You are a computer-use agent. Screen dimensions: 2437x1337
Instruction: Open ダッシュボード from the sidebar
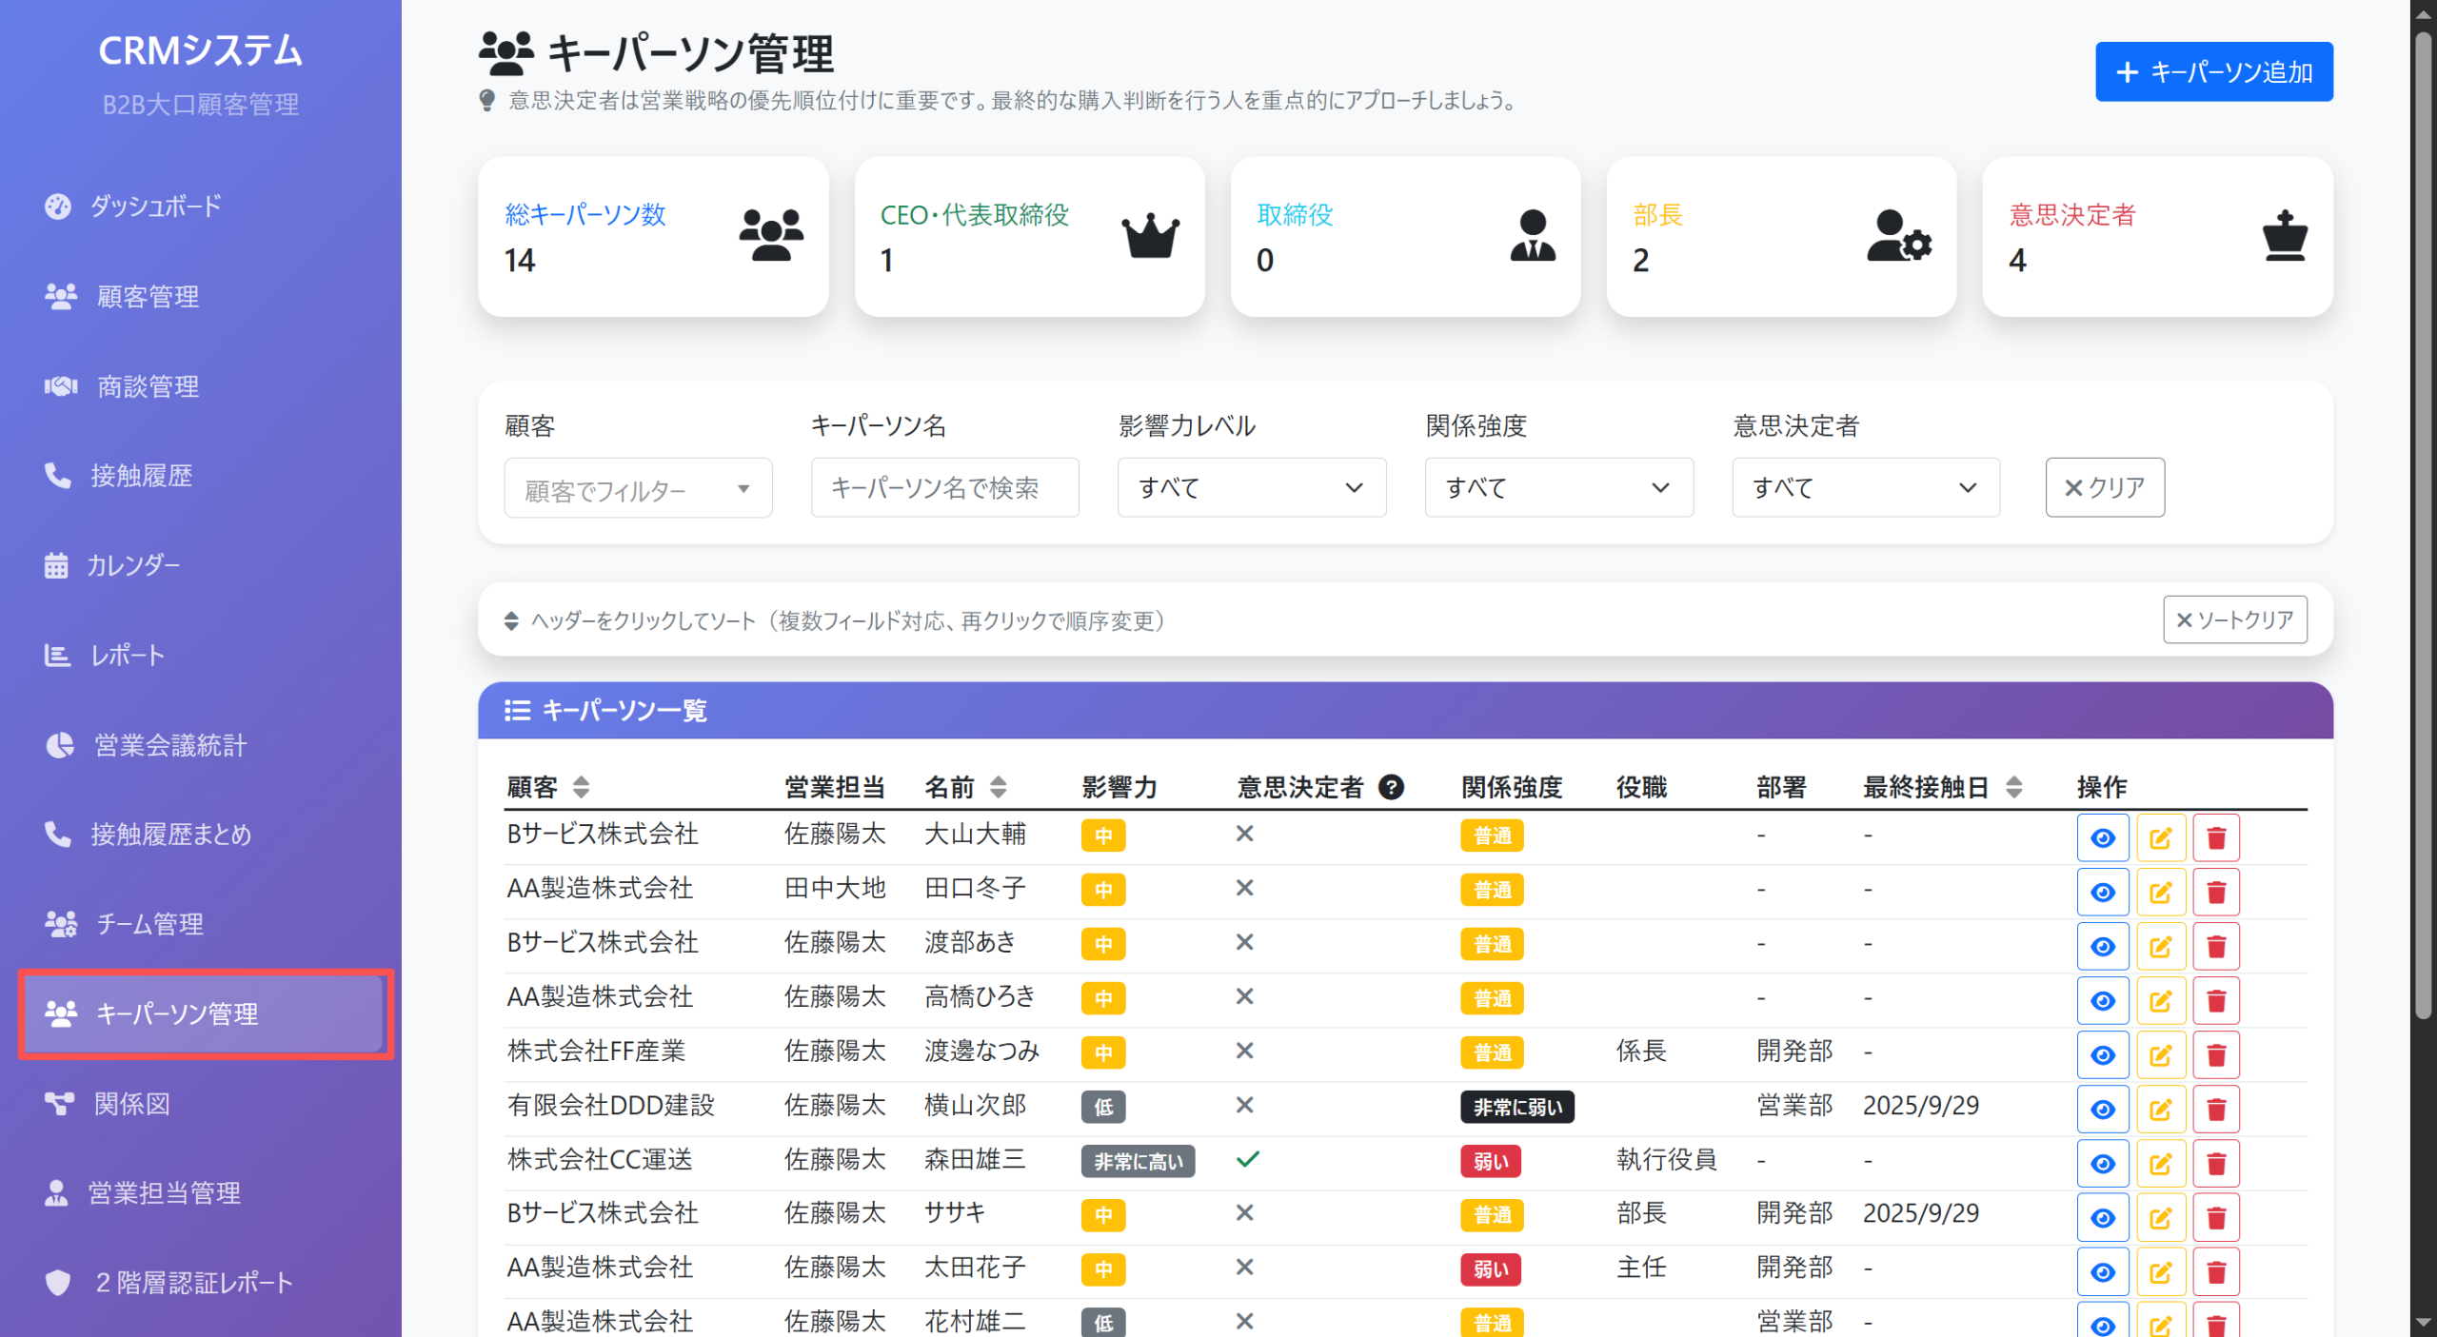[x=154, y=206]
